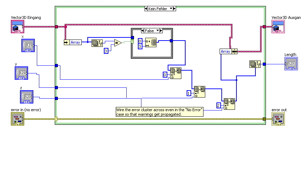Select the Array Size function after Unbundle

coord(97,43)
